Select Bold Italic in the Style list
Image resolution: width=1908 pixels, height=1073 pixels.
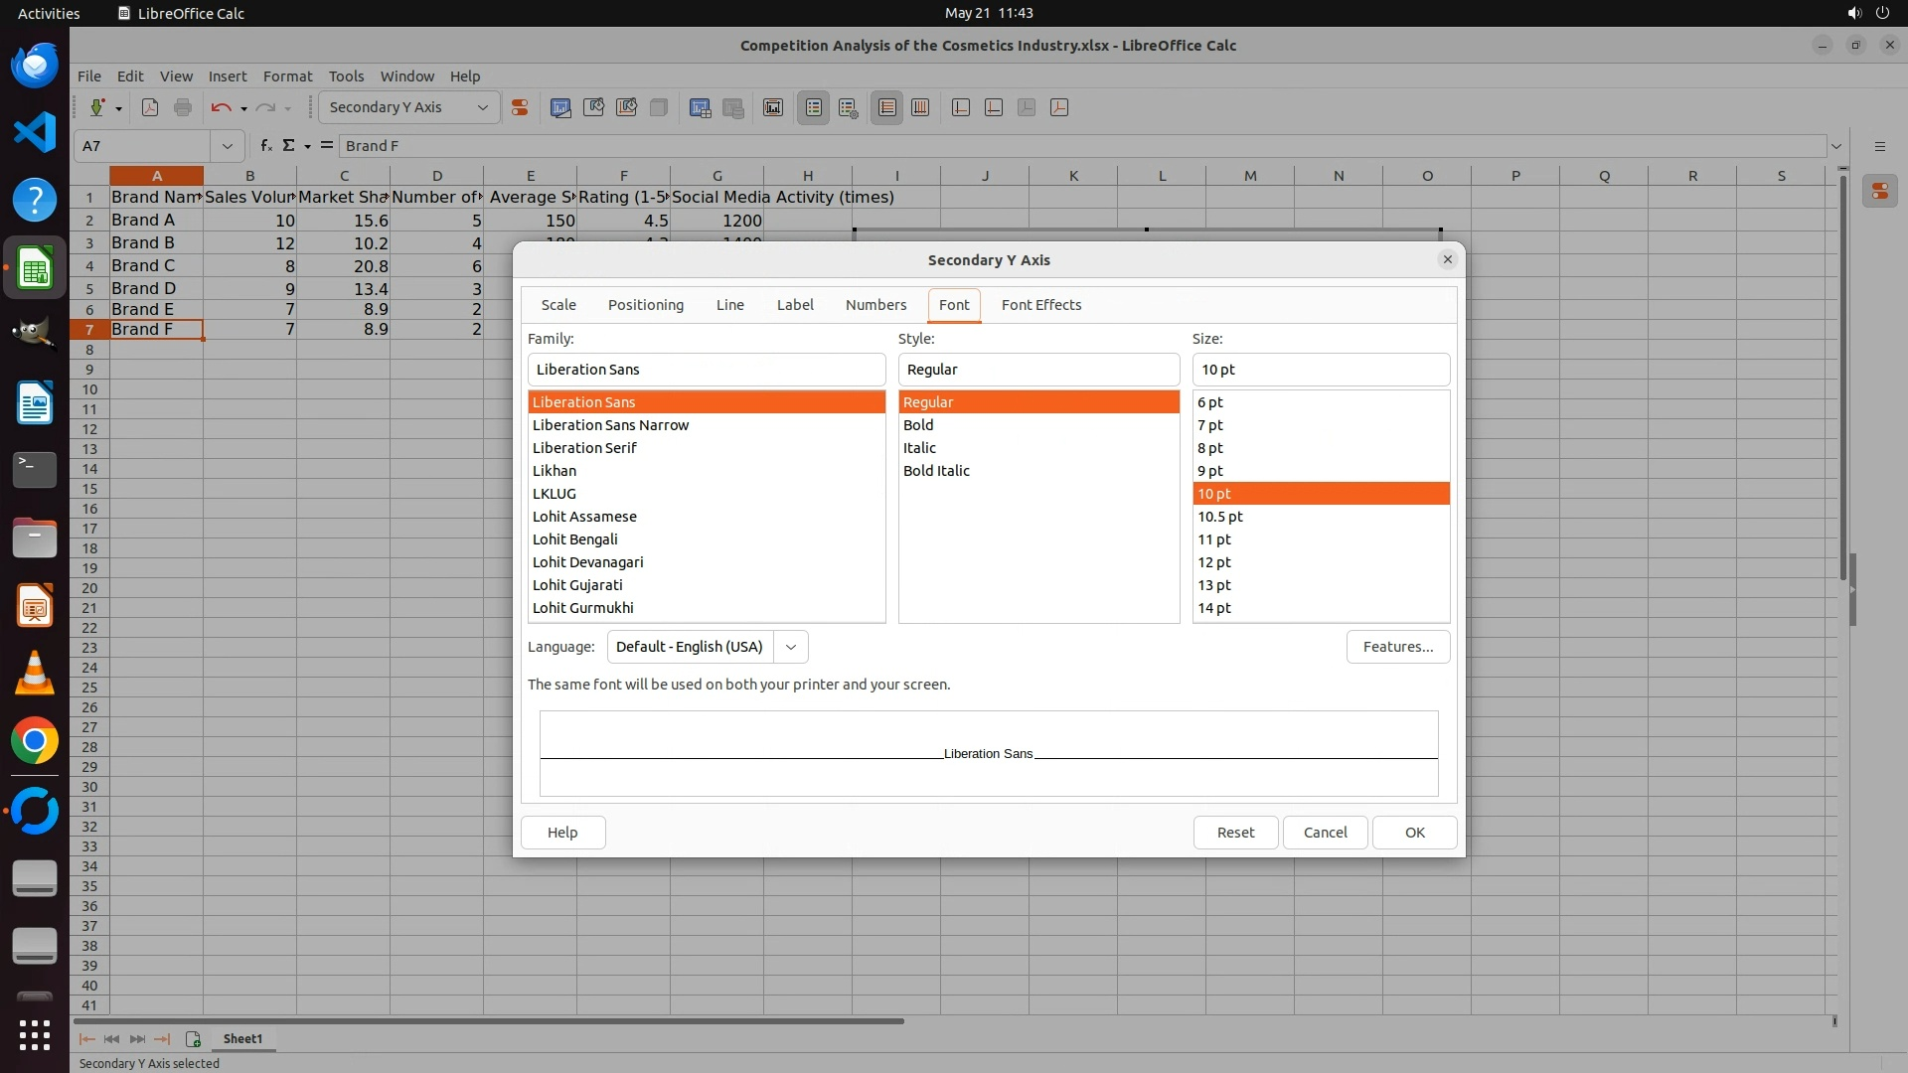click(x=936, y=471)
